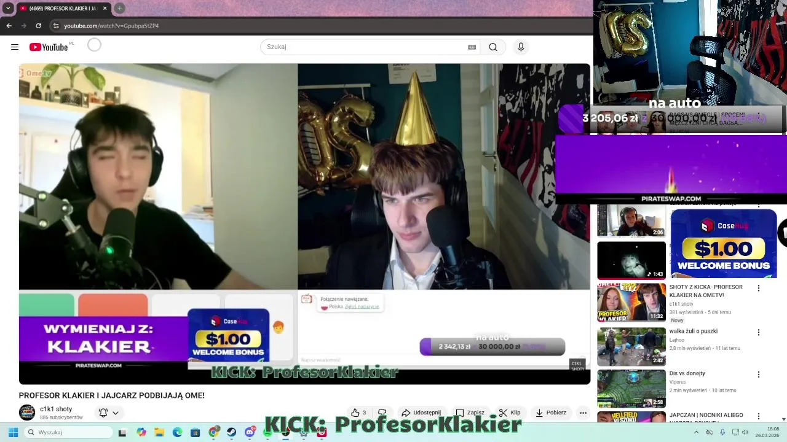Open the 2:06 duration video thumbnail
Viewport: 787px width, 442px height.
(631, 220)
